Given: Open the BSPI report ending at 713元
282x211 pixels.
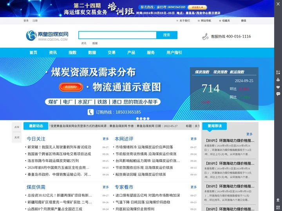Looking at the screenshot, I should coord(230,163).
